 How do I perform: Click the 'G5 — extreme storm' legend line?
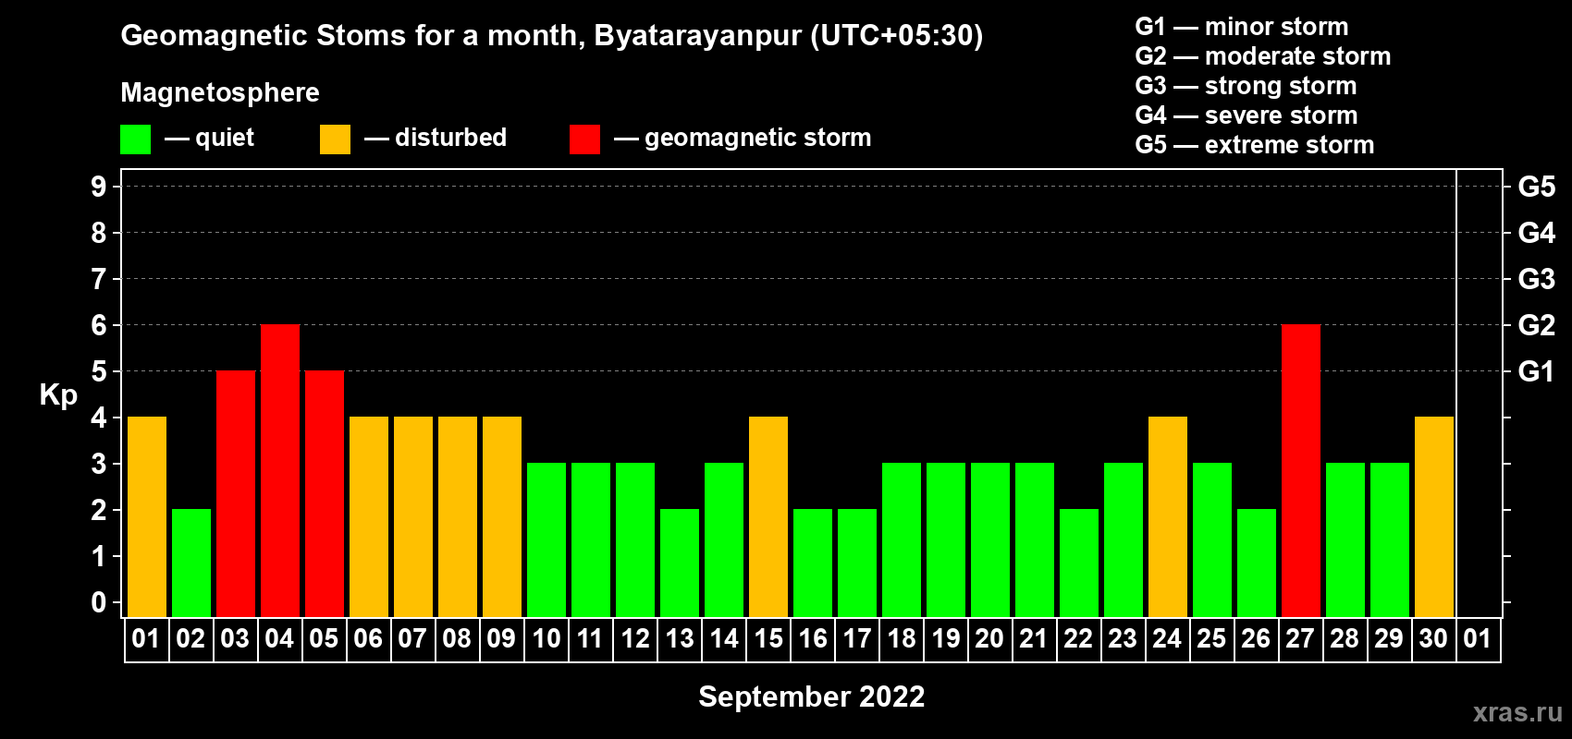coord(1255,145)
